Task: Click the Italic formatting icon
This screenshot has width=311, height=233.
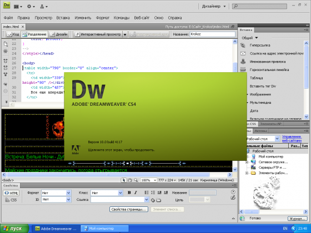Action: click(136, 193)
